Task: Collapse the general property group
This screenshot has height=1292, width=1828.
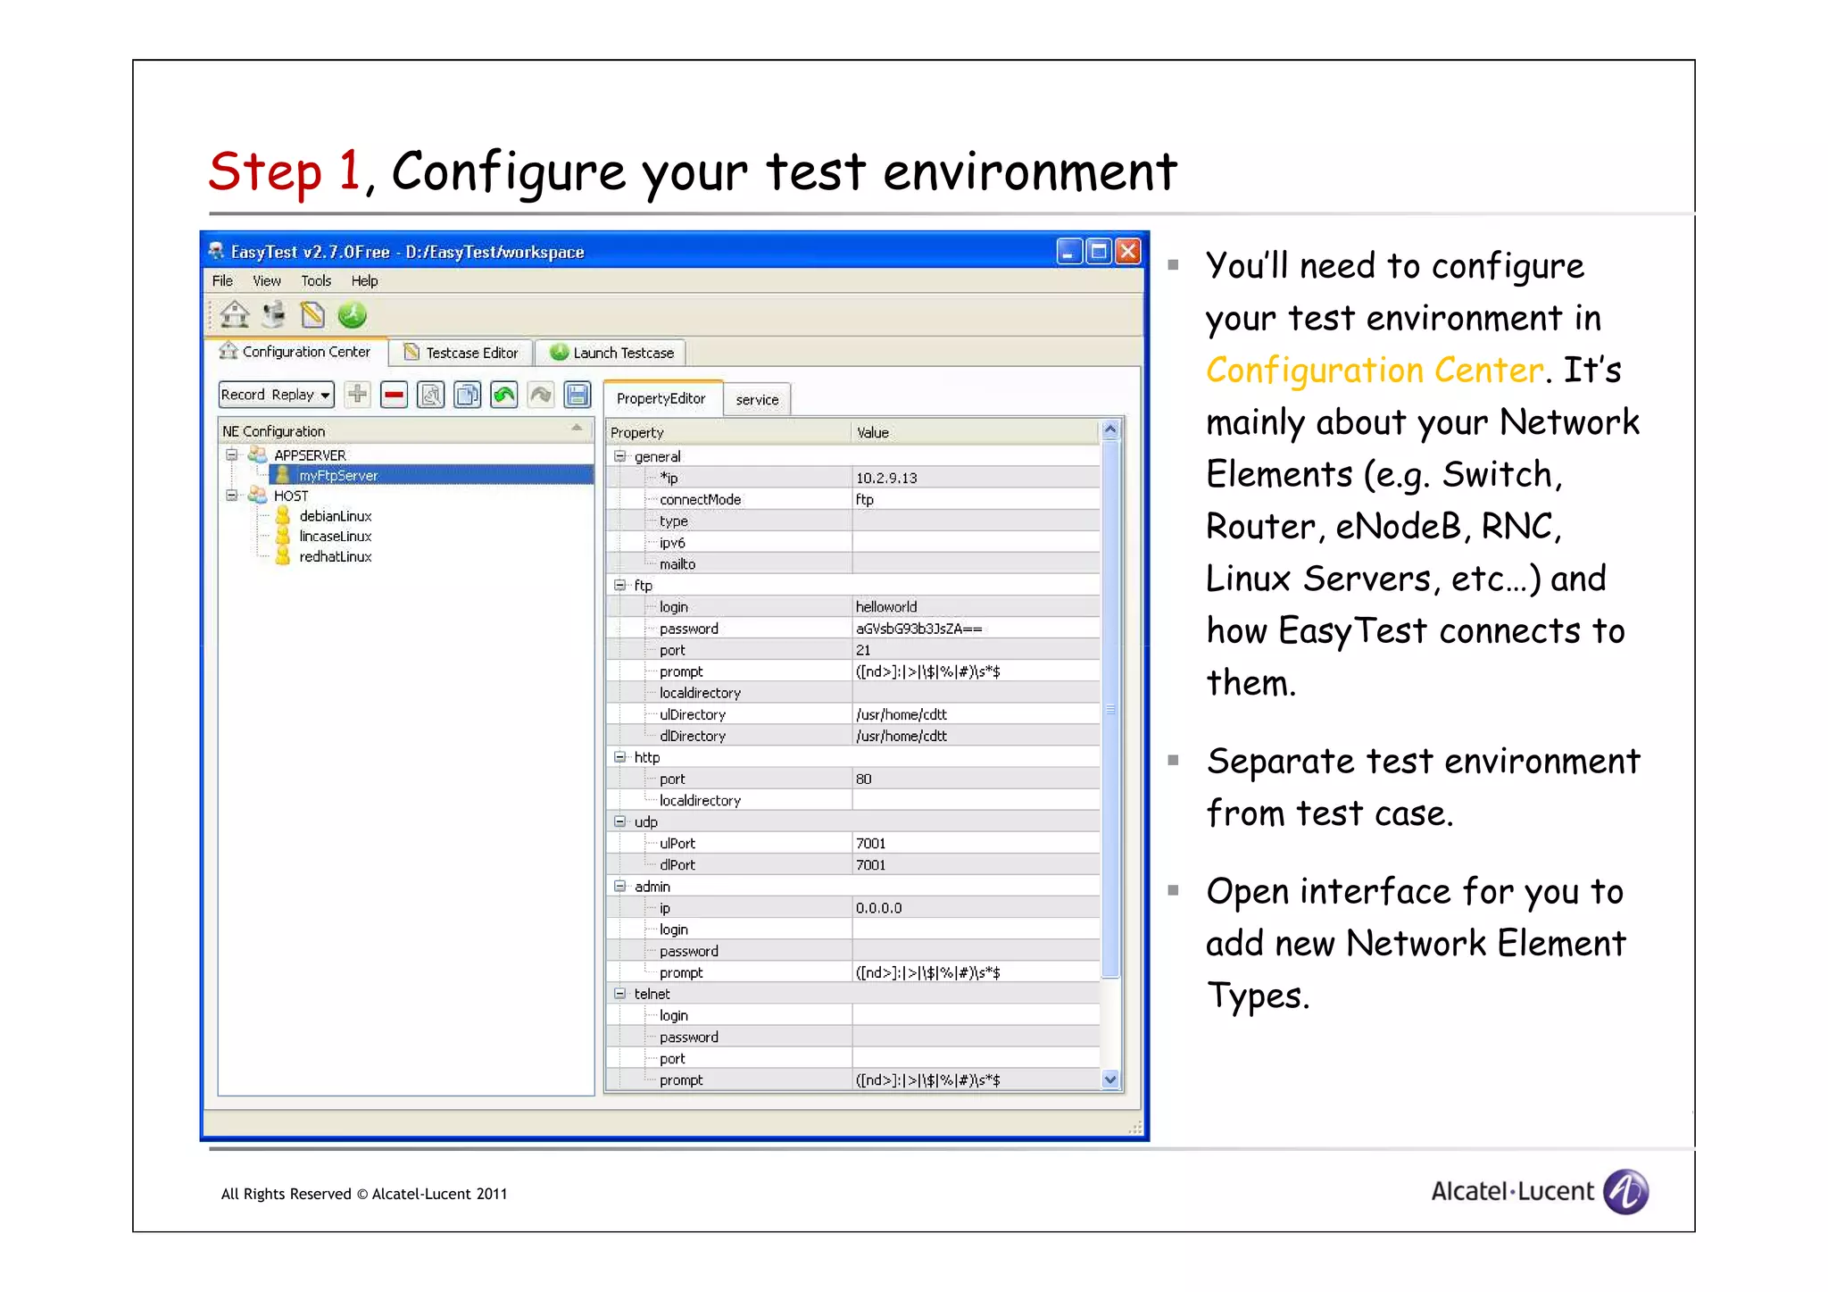Action: [x=619, y=456]
